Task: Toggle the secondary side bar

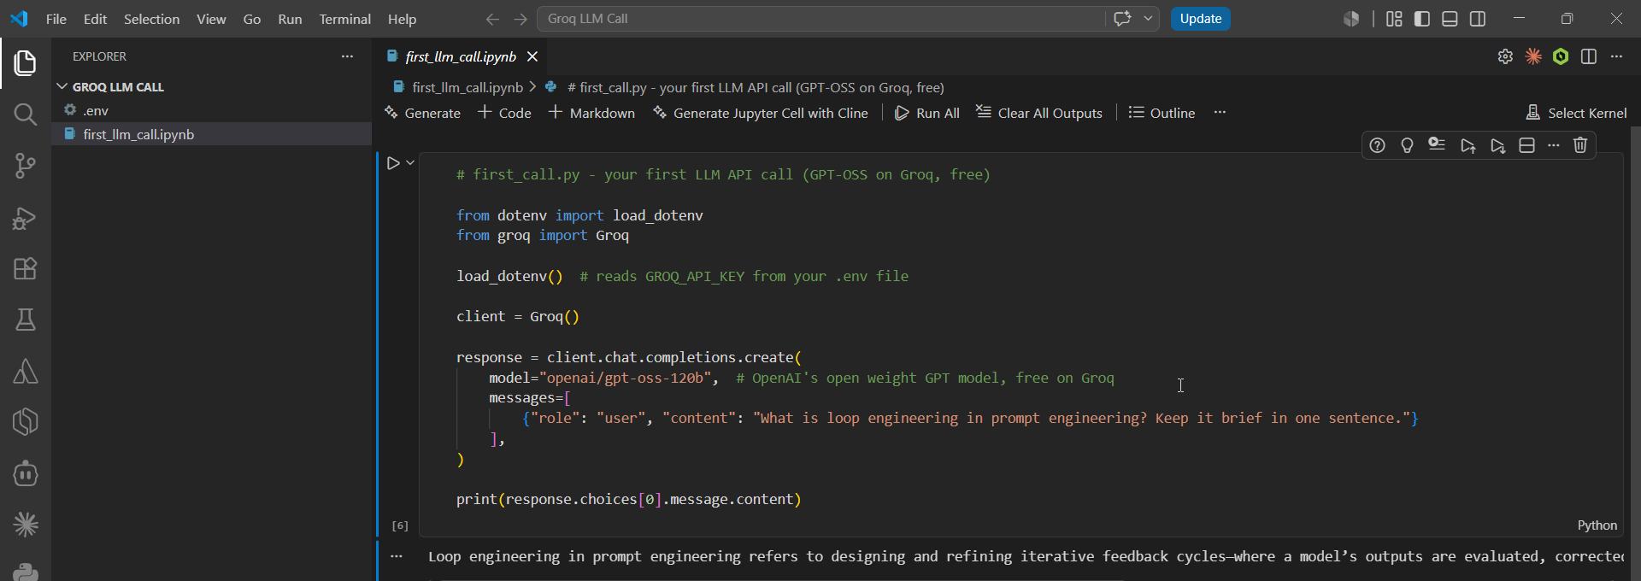Action: (x=1478, y=19)
